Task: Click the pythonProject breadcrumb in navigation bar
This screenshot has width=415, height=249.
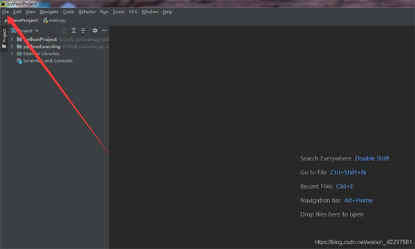Action: click(x=21, y=20)
